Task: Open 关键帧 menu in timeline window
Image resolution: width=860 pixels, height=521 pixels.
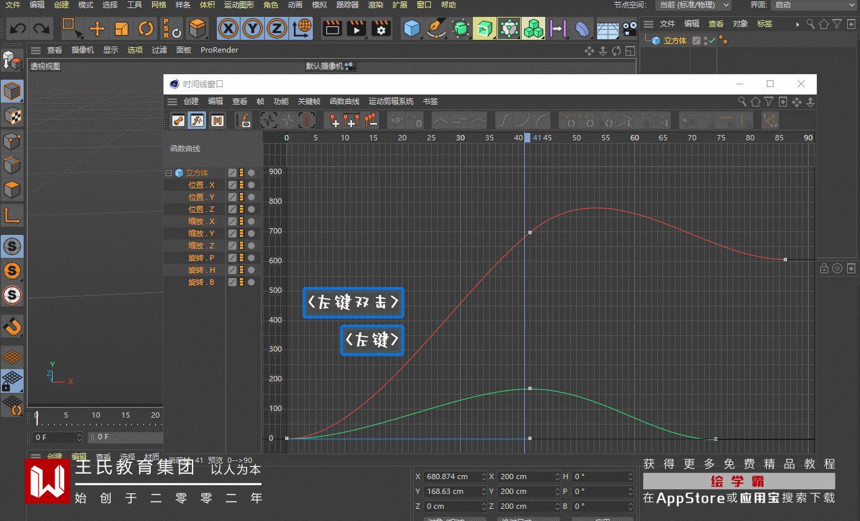Action: (x=309, y=101)
